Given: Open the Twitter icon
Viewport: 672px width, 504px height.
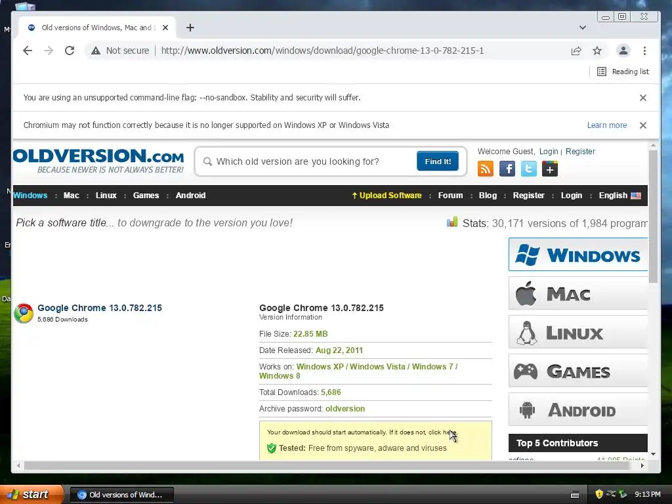Looking at the screenshot, I should [528, 169].
